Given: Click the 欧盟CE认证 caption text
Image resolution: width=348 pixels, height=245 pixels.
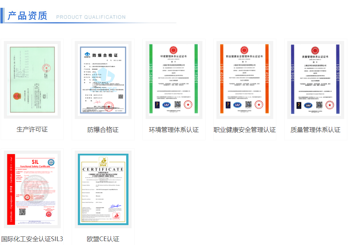Looking at the screenshot, I should [x=103, y=239].
